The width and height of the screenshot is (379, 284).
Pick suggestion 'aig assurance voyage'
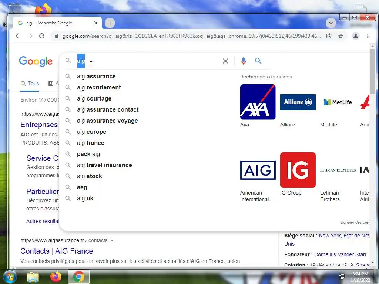[147, 121]
